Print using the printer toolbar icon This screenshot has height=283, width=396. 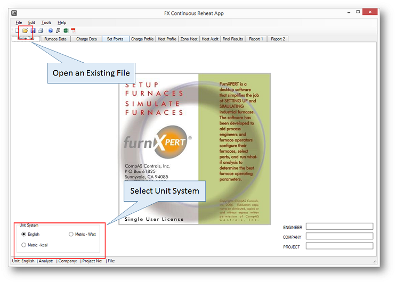[x=41, y=30]
